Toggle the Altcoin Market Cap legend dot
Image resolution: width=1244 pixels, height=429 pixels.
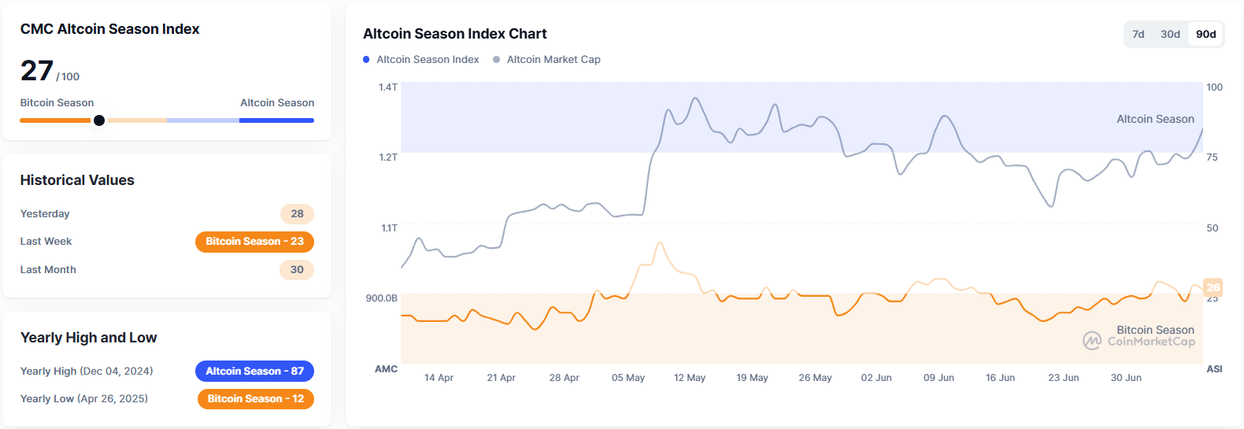[x=496, y=60]
